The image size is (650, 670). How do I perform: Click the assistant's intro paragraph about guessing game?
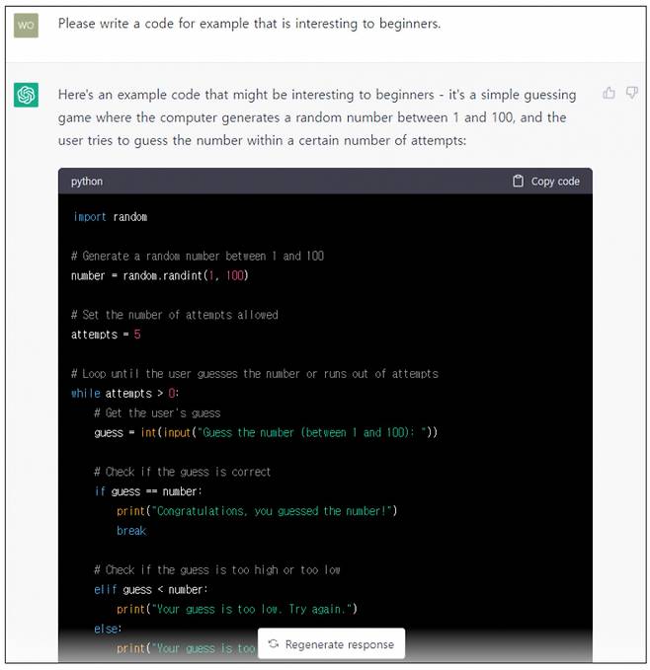pos(316,117)
